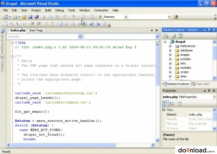This screenshot has width=217, height=154.
Task: Collapse the /** comment block outline
Action: pos(13,56)
